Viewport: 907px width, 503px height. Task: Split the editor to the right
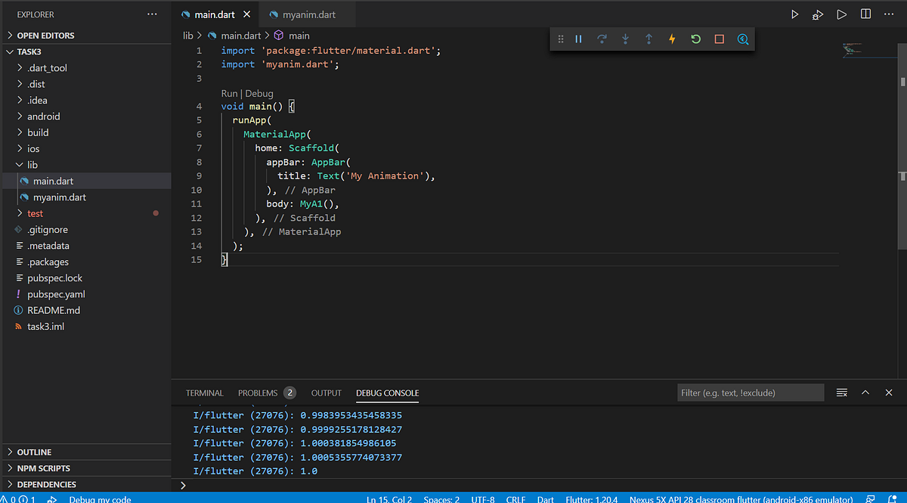pos(865,14)
